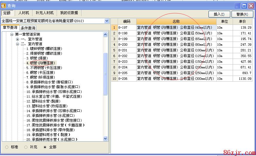Collapse the 第一章管道安装 tree node
The height and width of the screenshot is (156, 256).
coord(12,34)
